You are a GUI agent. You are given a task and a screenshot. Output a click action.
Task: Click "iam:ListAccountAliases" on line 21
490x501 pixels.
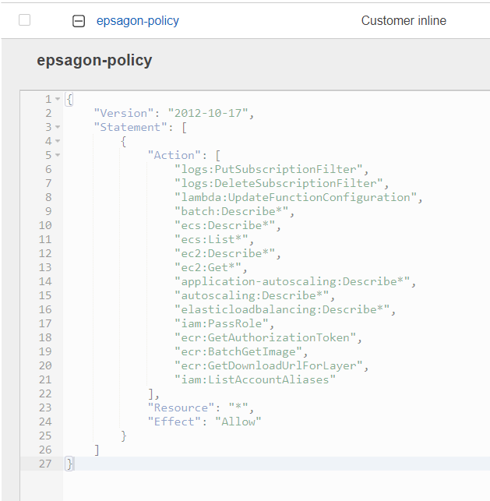click(255, 380)
